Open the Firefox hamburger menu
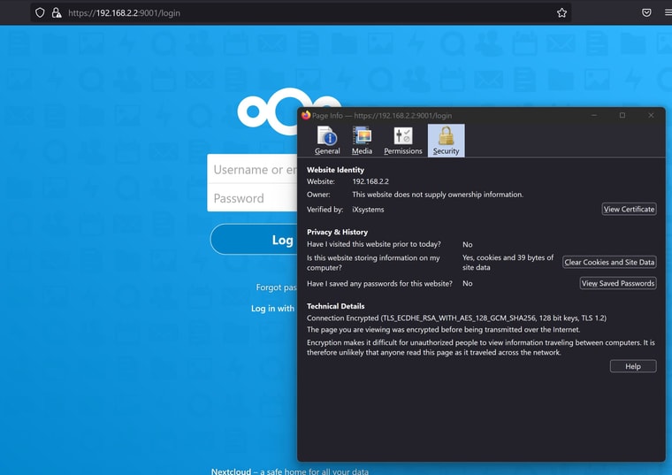 668,13
